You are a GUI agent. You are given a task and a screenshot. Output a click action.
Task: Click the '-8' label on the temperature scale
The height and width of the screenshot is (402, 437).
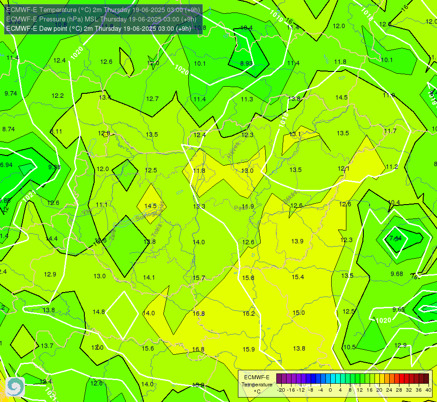click(311, 390)
